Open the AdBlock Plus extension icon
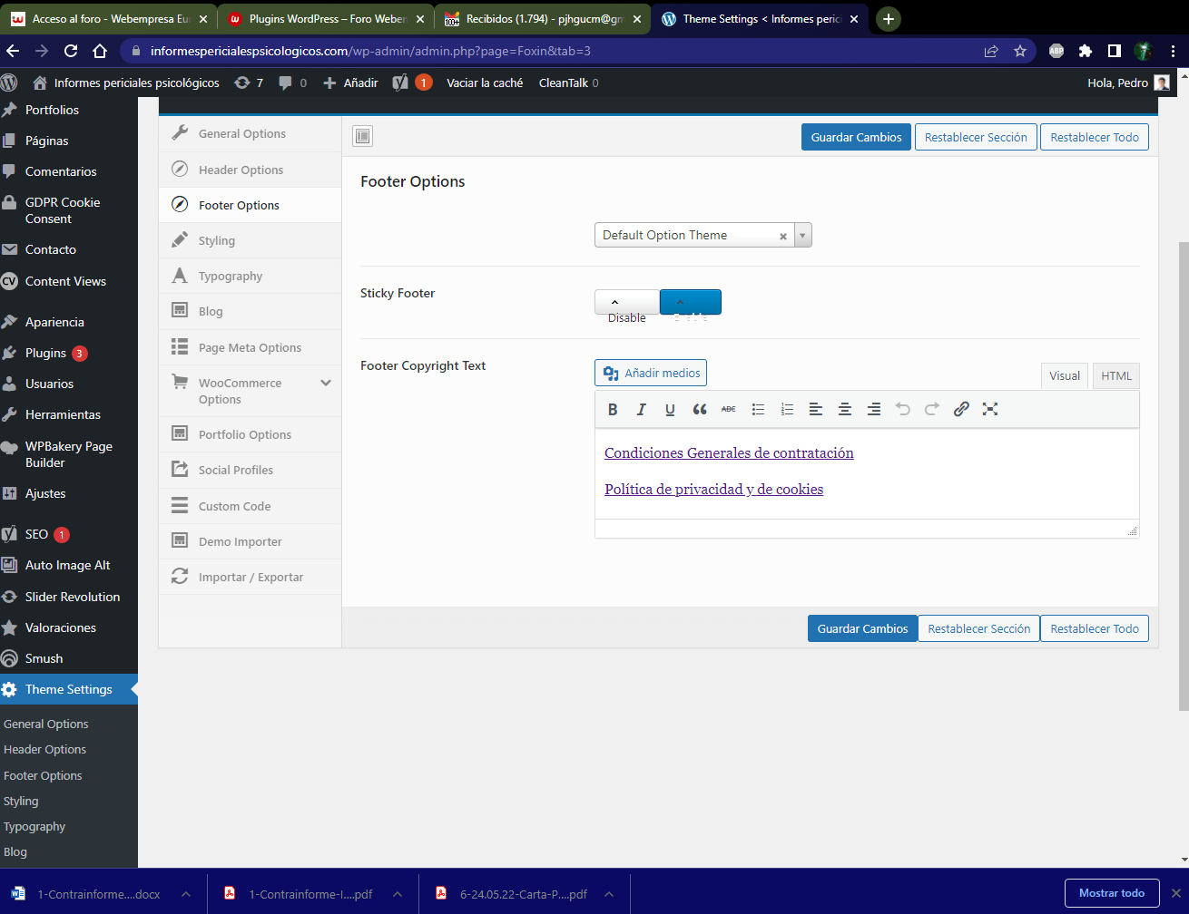 [1056, 51]
